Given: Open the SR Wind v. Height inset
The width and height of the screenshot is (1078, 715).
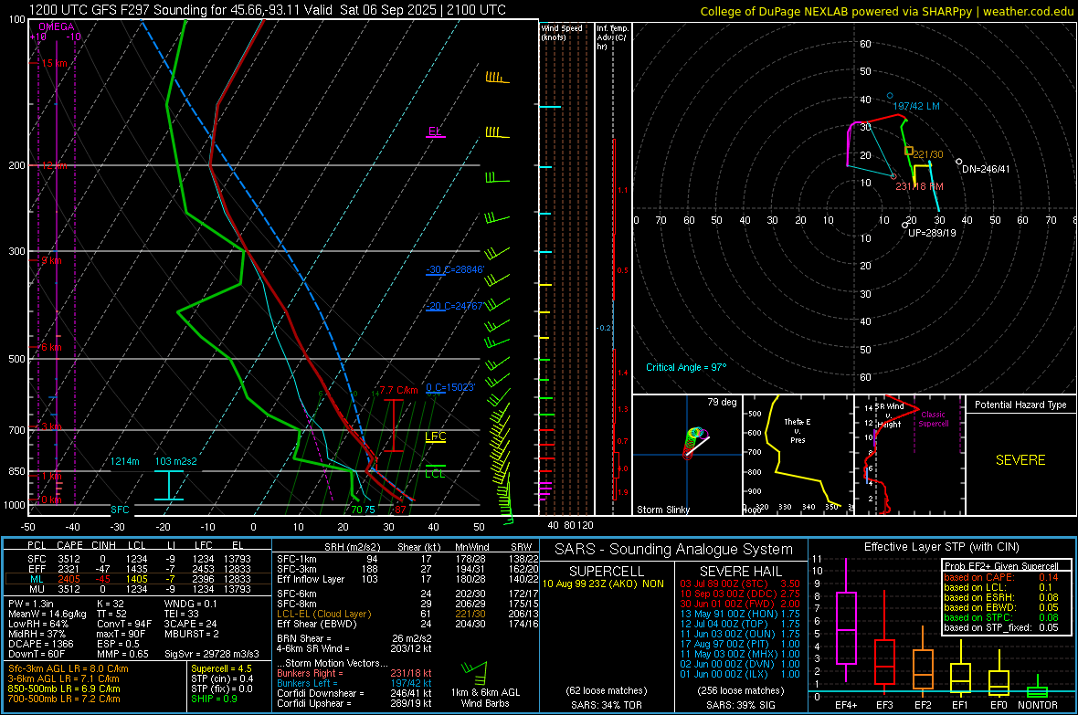Looking at the screenshot, I should 909,455.
